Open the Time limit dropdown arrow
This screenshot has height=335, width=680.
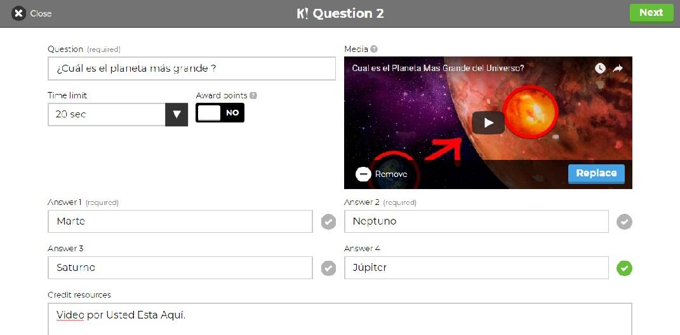tap(177, 114)
